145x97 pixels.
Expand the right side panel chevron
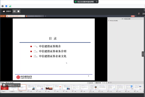pos(143,54)
